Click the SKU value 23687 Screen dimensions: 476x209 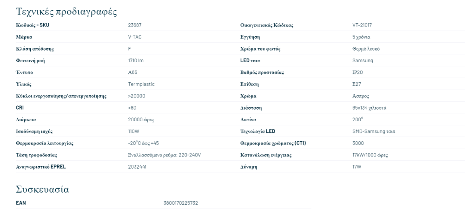[x=134, y=25]
